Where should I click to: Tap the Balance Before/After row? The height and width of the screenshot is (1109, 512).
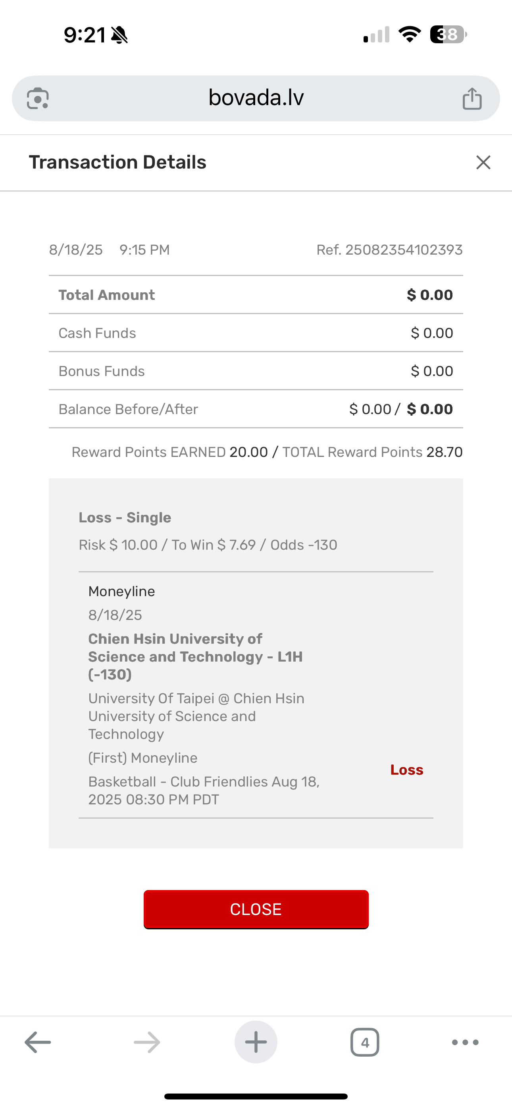coord(256,409)
